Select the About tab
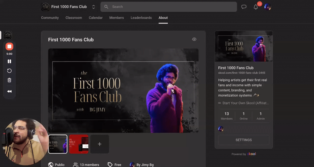The width and height of the screenshot is (314, 167). [x=163, y=18]
